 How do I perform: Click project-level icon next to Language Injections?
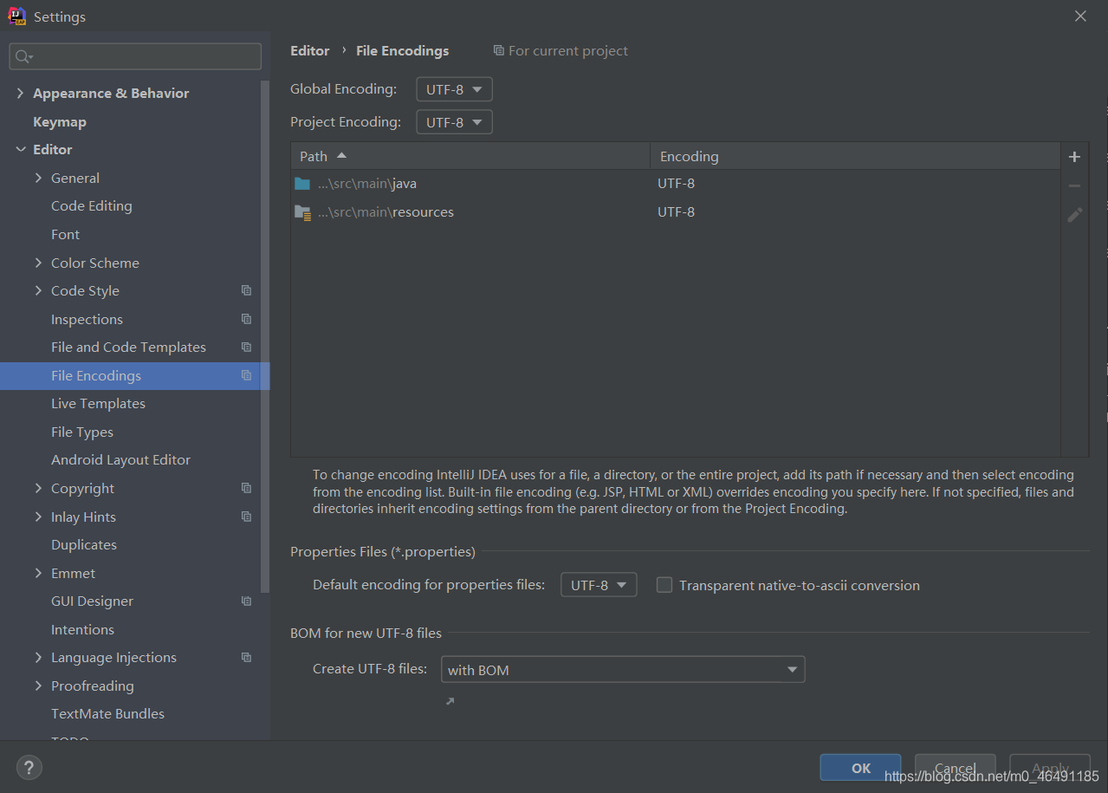coord(246,657)
